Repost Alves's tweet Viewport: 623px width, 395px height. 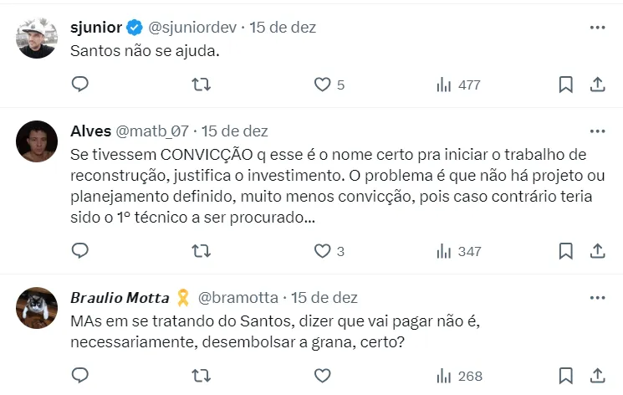202,250
